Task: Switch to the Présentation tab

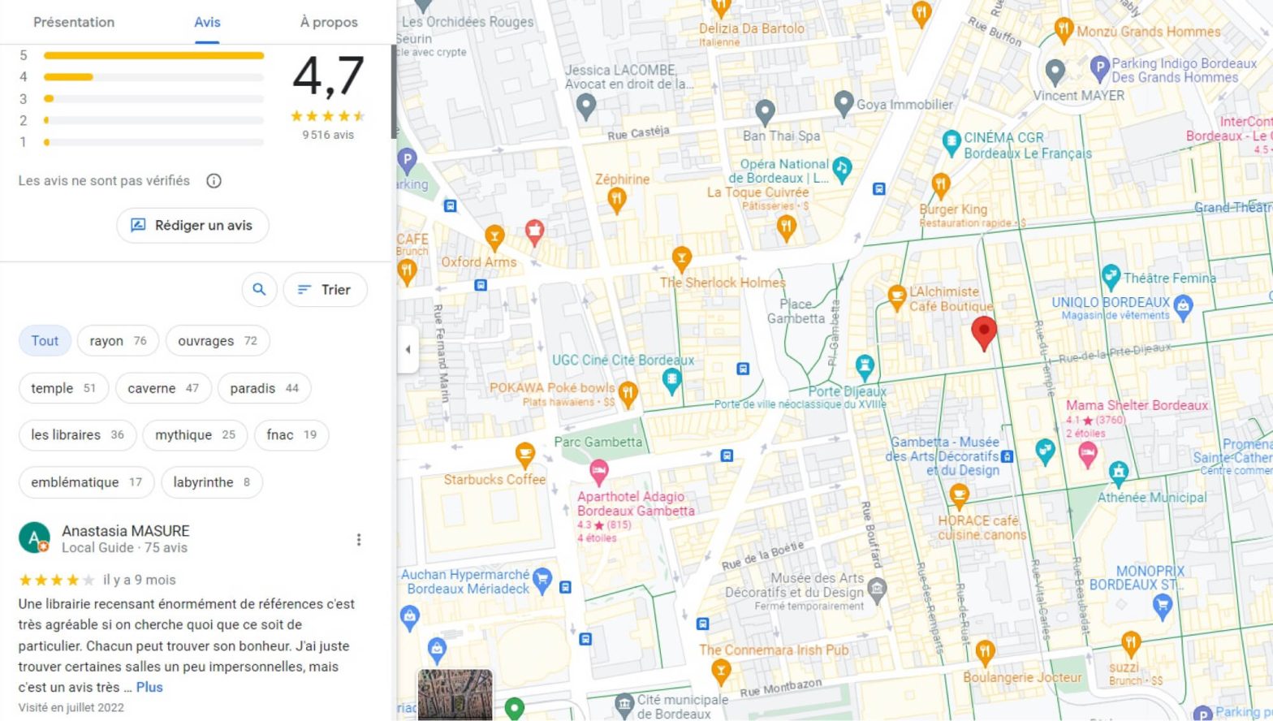Action: [74, 22]
